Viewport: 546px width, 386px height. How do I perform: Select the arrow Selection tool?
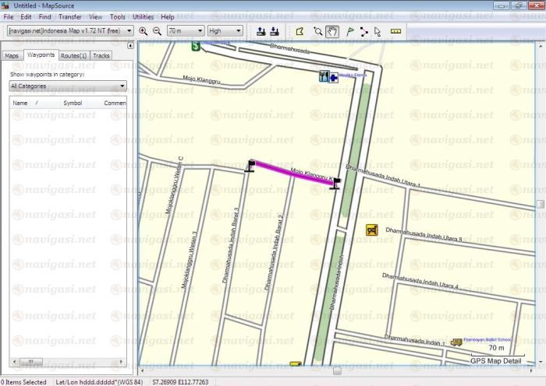[378, 31]
